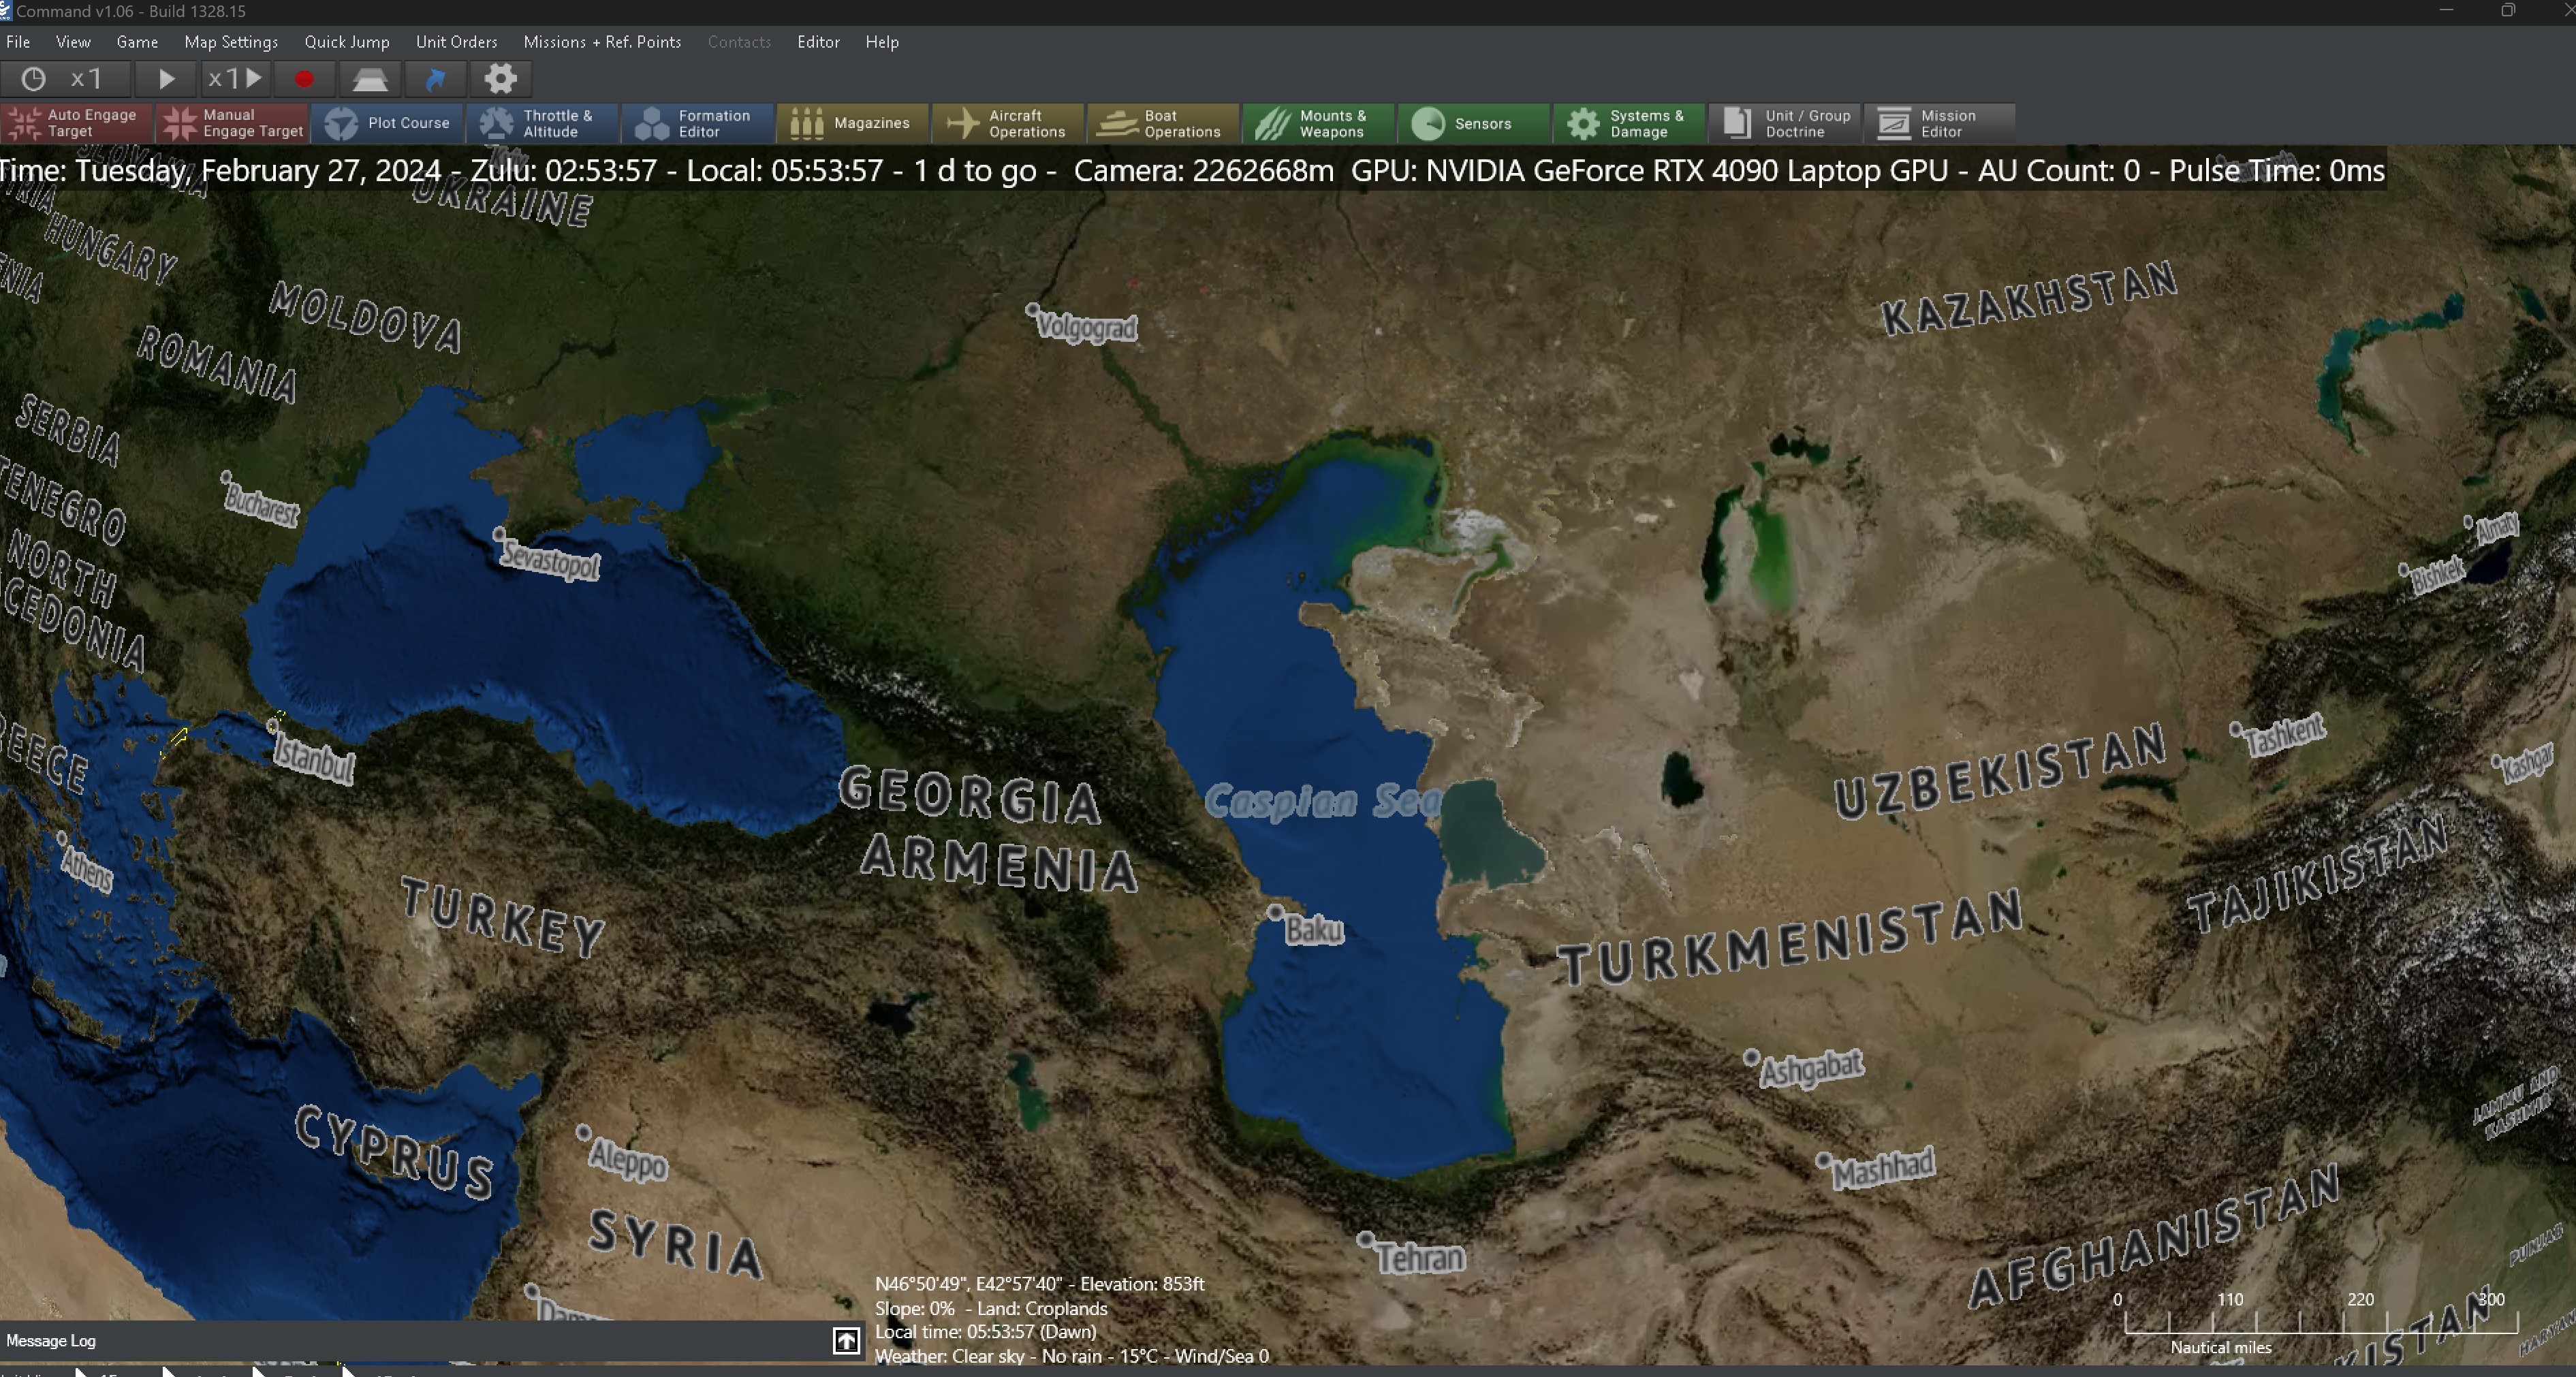Click the Sevastopol city marker
The height and width of the screenshot is (1377, 2576).
pyautogui.click(x=499, y=535)
